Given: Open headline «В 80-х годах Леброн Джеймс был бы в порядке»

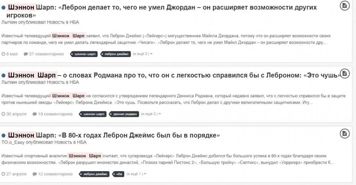Looking at the screenshot, I should tap(113, 135).
